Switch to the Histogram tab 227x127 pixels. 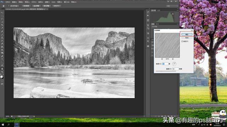(154, 10)
